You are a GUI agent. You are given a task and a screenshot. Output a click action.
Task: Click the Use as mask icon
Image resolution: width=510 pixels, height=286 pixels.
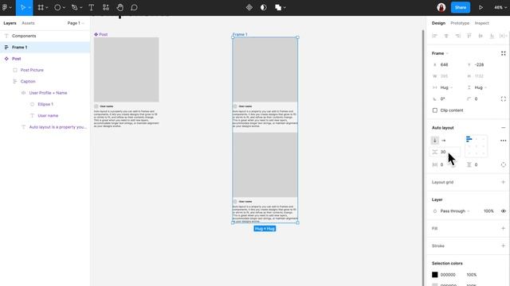click(x=264, y=7)
